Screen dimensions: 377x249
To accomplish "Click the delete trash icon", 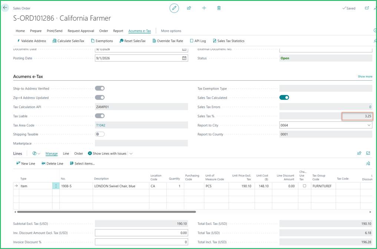I will coord(219,8).
